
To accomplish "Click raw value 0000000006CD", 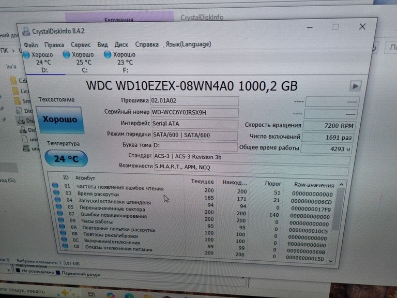I will coord(311,202).
